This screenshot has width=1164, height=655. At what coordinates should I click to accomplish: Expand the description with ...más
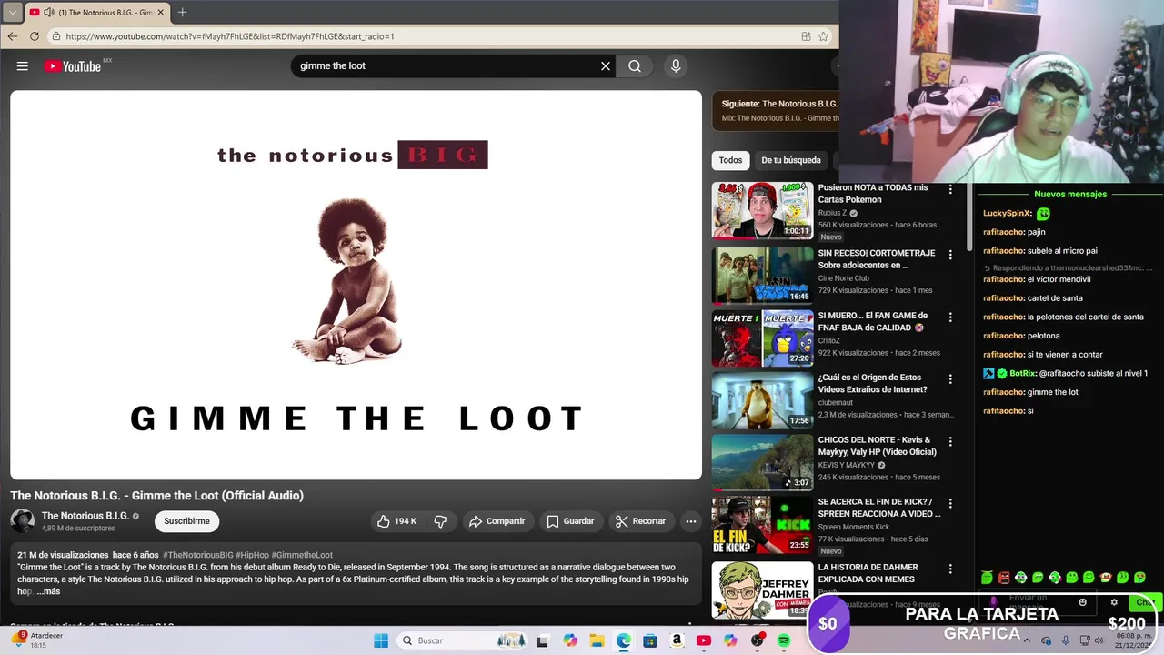tap(48, 591)
